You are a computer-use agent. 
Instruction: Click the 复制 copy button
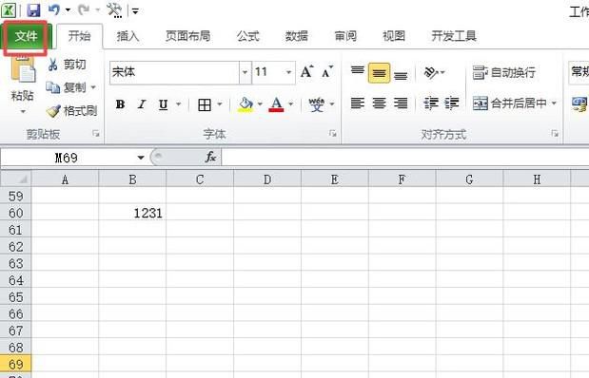66,87
